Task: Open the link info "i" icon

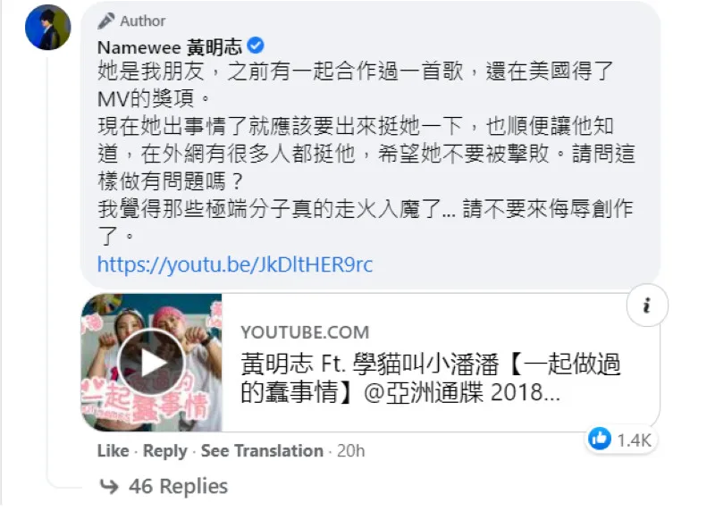Action: tap(647, 306)
